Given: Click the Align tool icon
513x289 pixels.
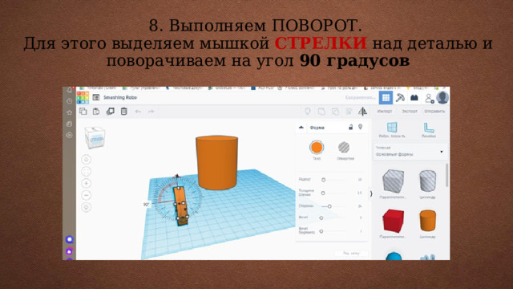Looking at the screenshot, I should [349, 112].
